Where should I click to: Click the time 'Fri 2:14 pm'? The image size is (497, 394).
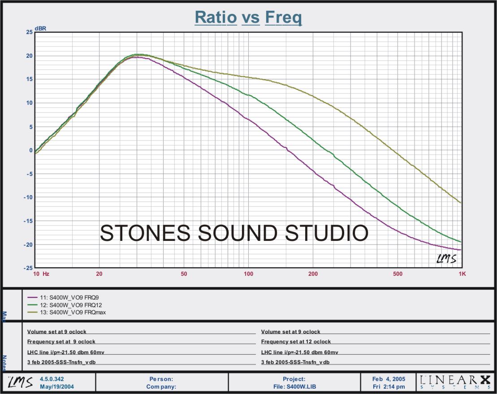click(389, 386)
